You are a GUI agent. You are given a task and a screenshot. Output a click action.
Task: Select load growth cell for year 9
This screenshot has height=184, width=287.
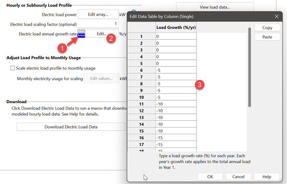176,90
